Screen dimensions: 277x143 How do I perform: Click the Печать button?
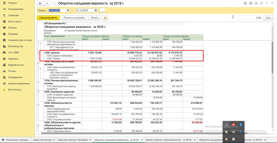94,17
